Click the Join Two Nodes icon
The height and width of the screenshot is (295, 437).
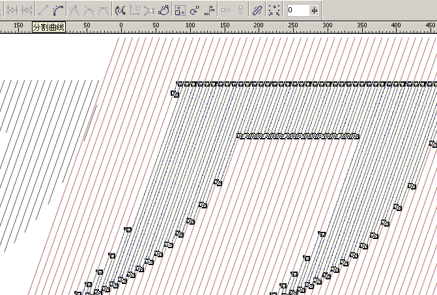tap(12, 10)
